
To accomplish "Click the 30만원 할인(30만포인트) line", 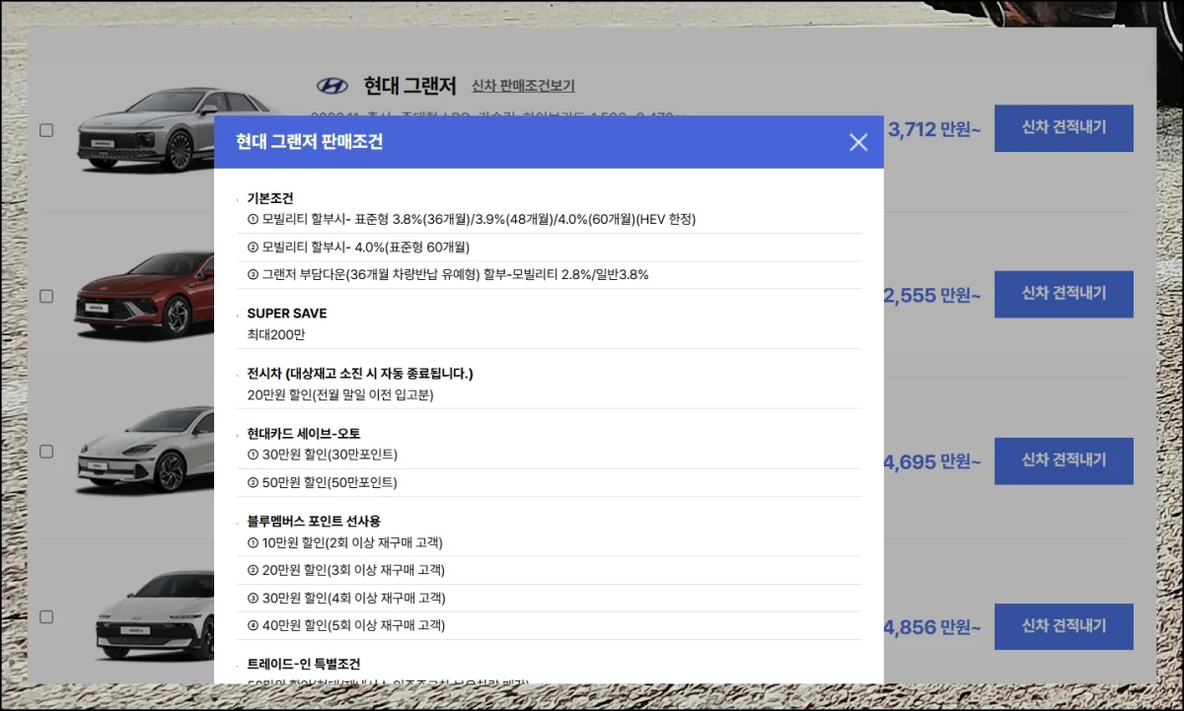I will (x=323, y=455).
